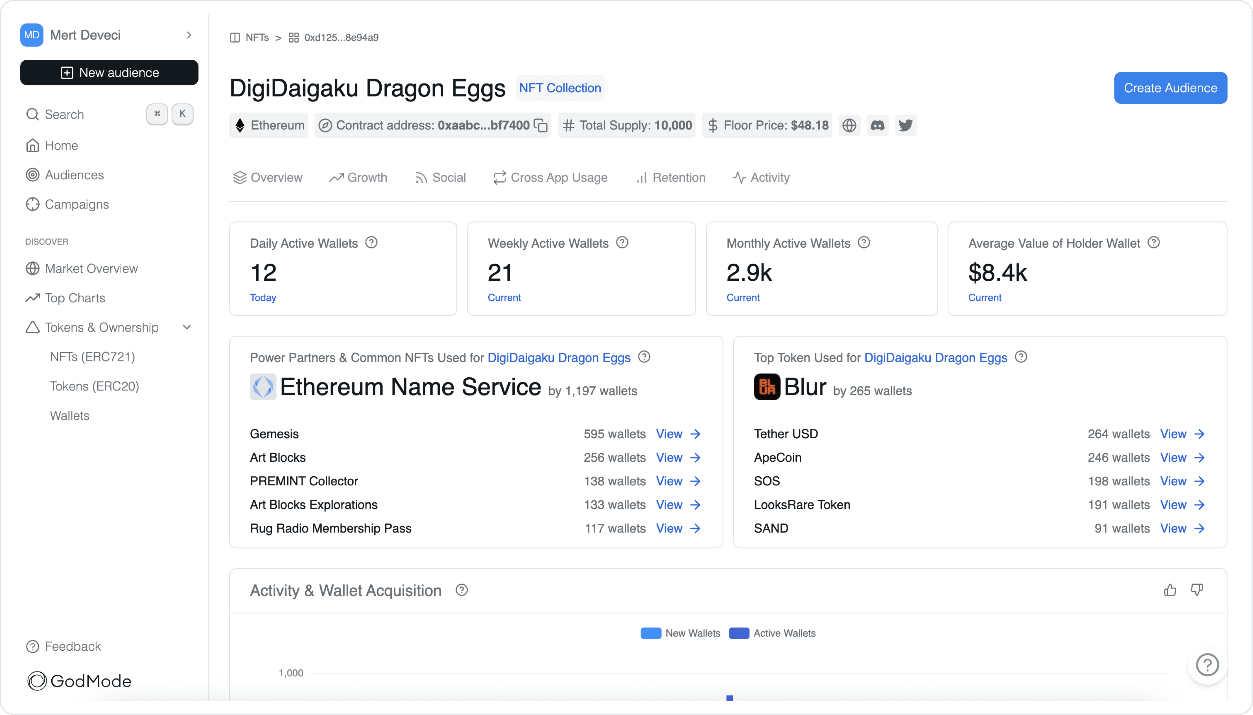Show help for Top Token Used section
Image resolution: width=1253 pixels, height=715 pixels.
pos(1021,357)
